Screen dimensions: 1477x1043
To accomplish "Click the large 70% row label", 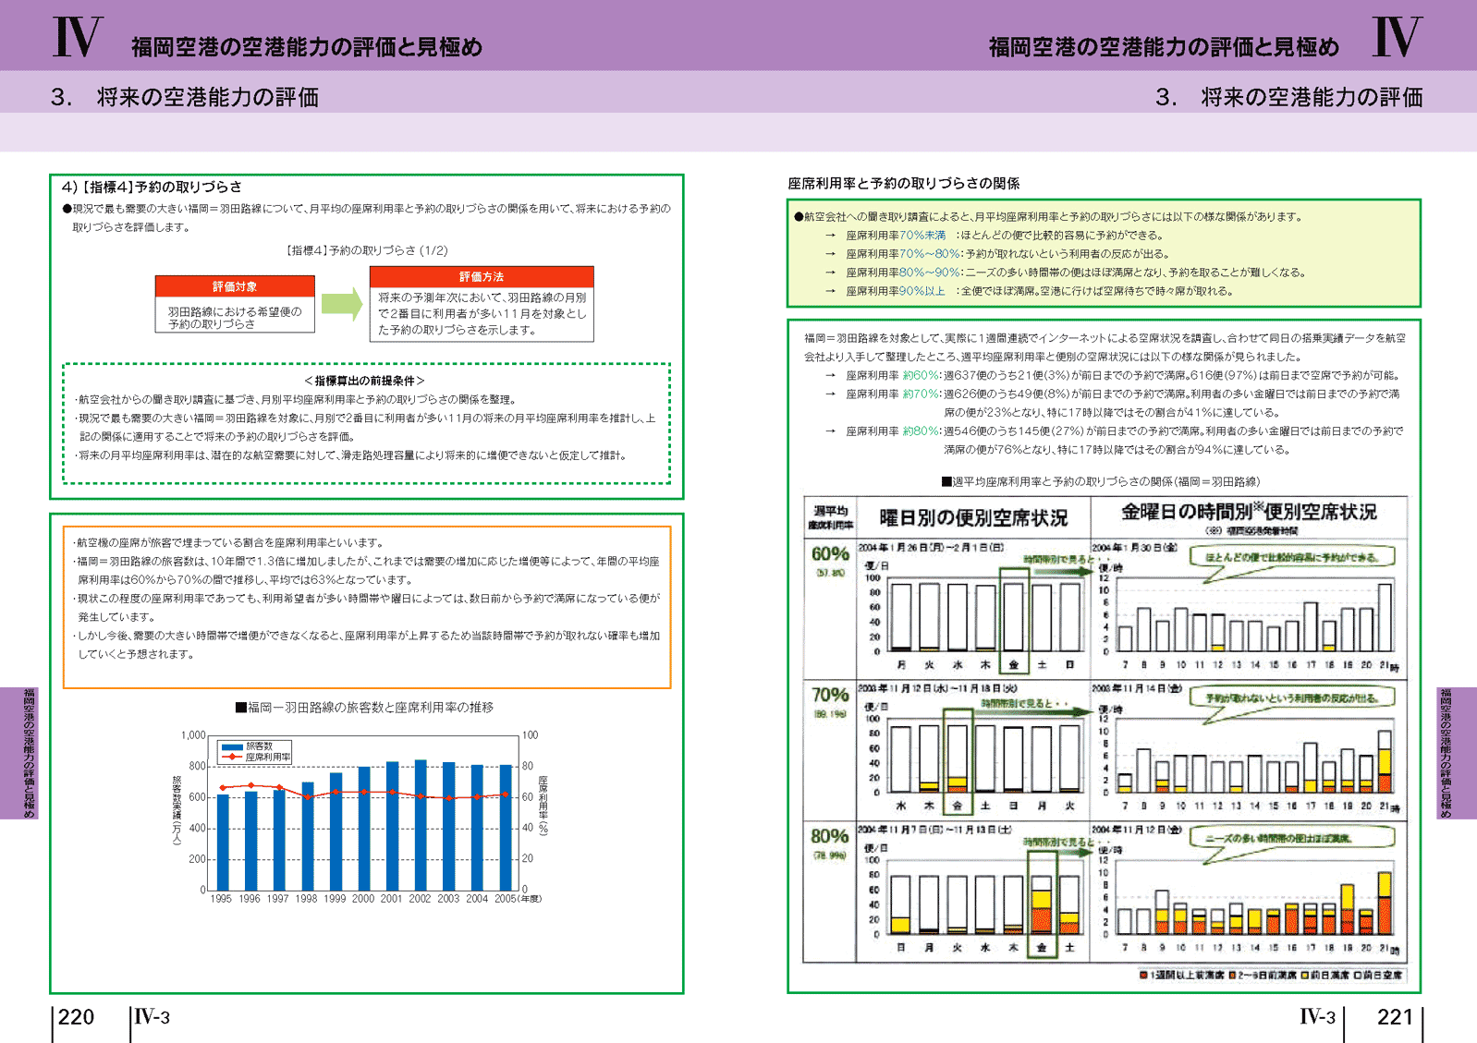I will [830, 695].
